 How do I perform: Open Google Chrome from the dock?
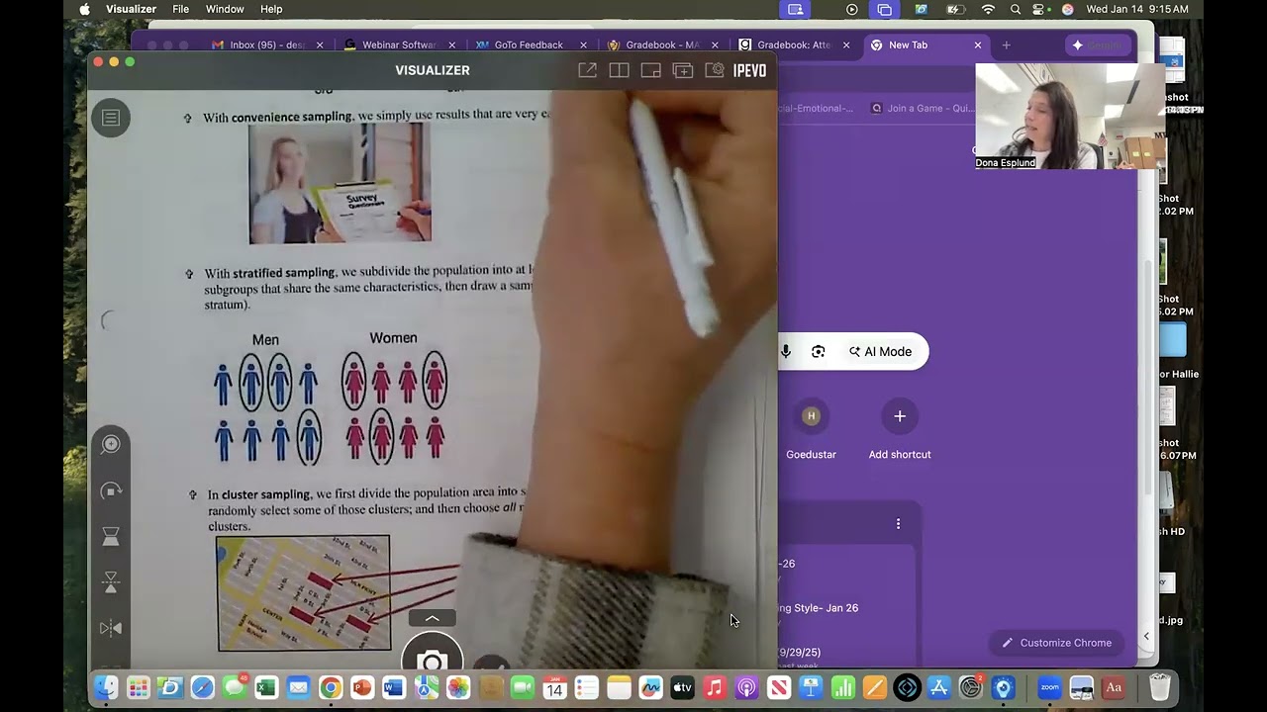331,687
